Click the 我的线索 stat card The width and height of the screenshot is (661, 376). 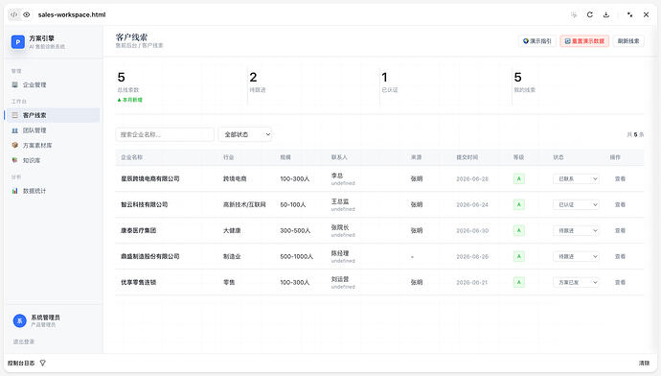click(x=578, y=88)
